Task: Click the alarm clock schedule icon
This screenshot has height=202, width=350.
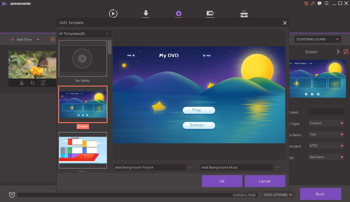Action: tap(12, 195)
